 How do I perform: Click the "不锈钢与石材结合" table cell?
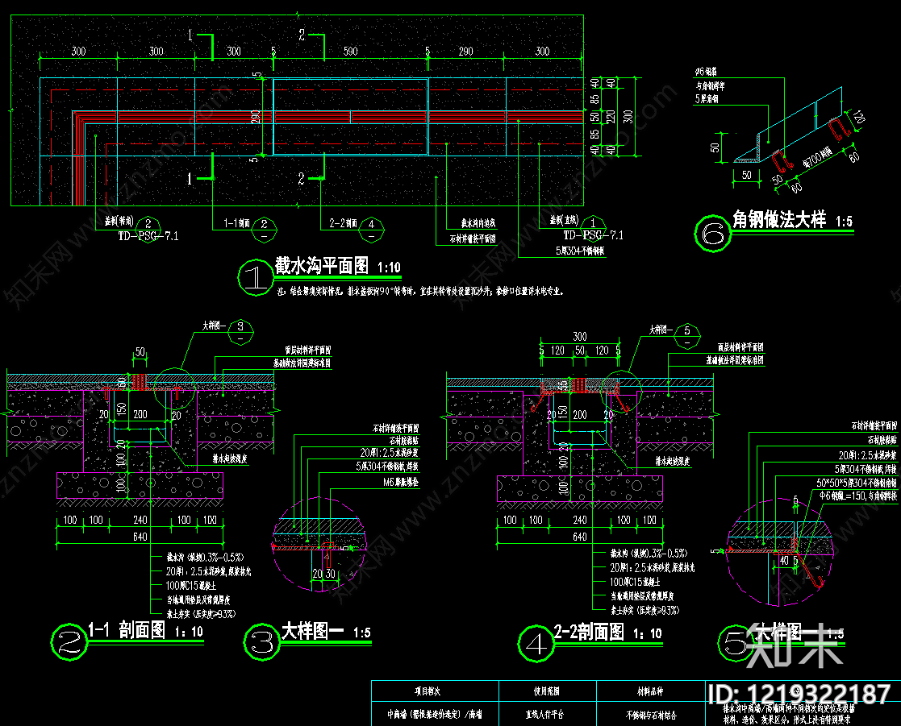pos(651,715)
